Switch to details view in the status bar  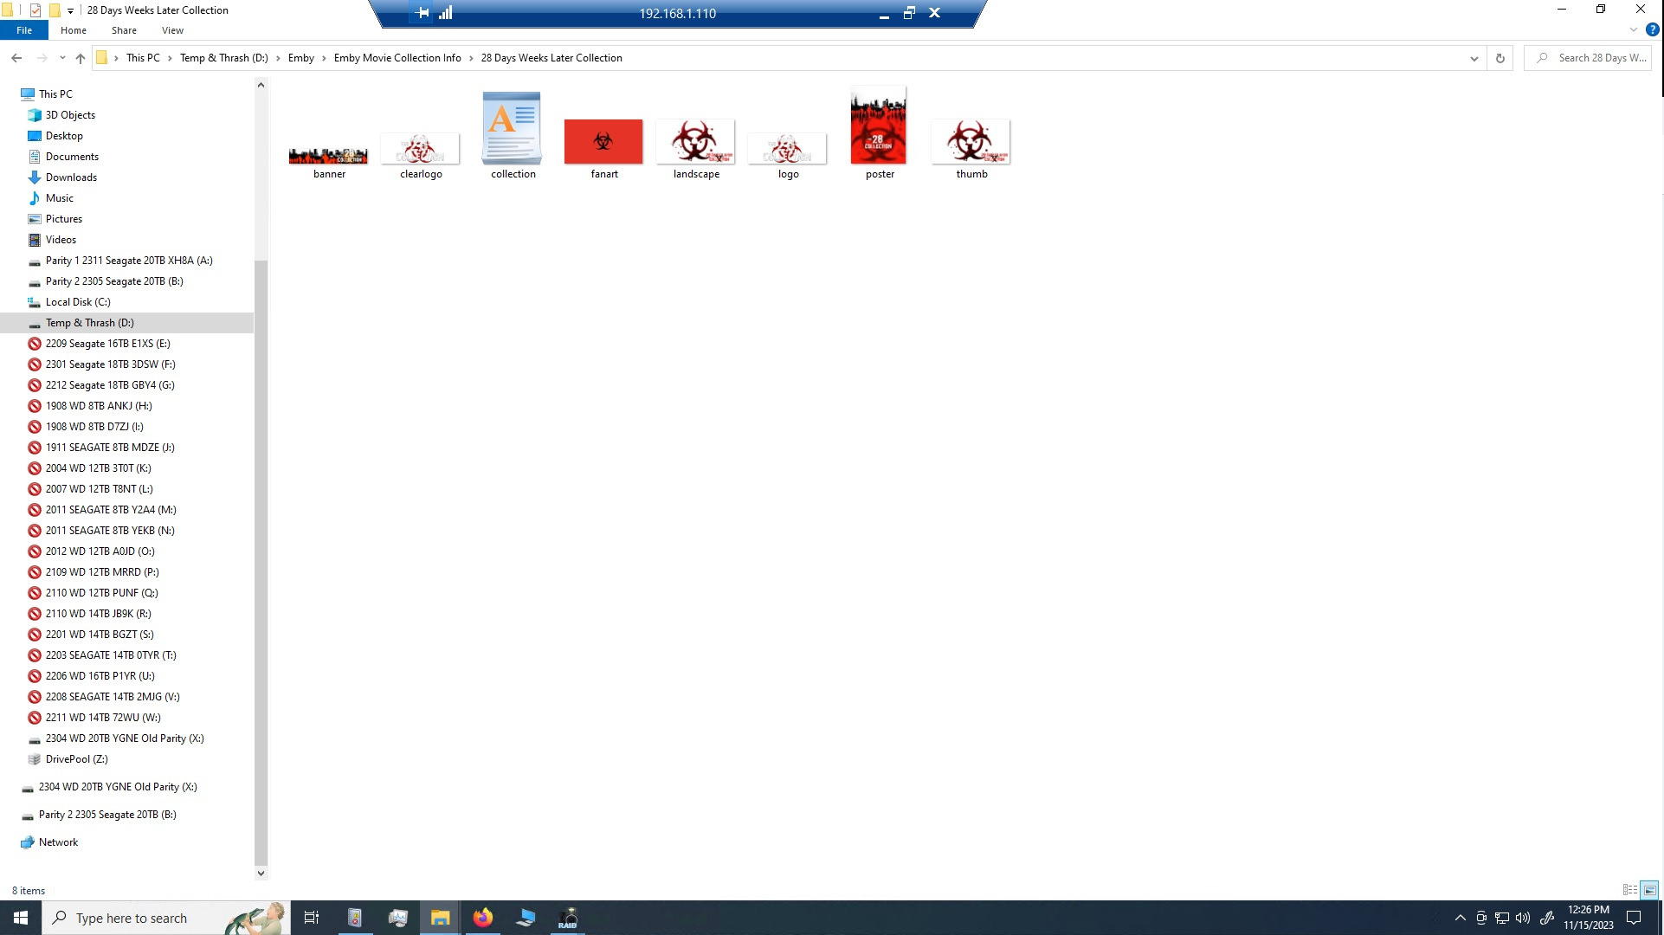pos(1631,890)
